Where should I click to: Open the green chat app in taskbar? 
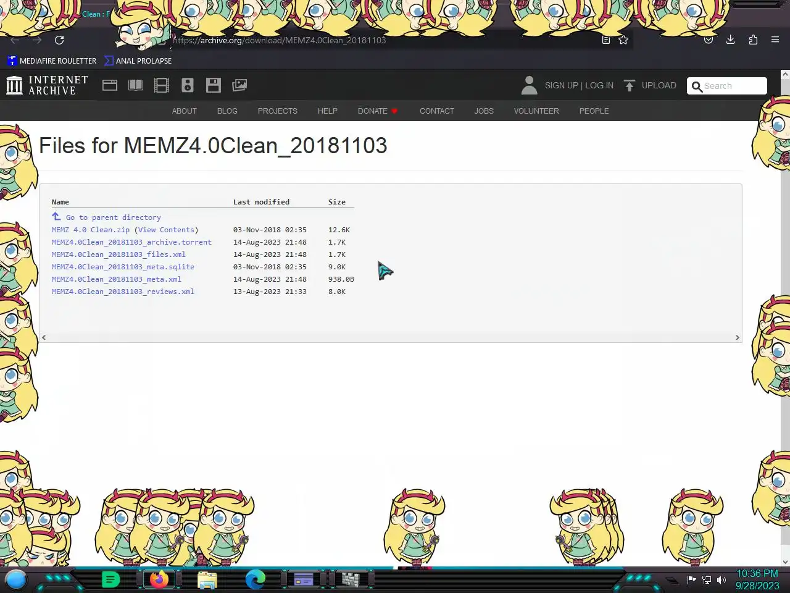tap(110, 579)
